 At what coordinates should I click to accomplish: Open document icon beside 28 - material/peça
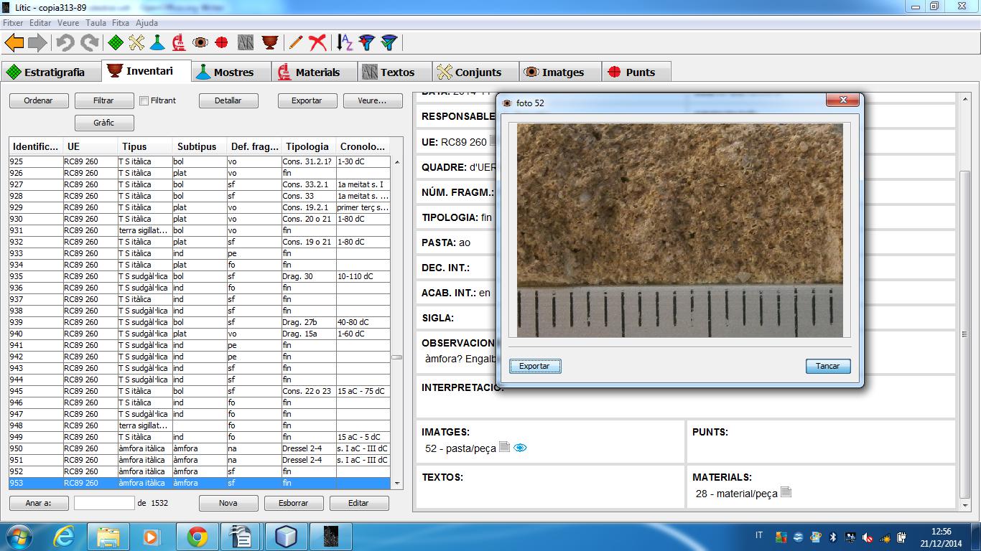[x=786, y=492]
